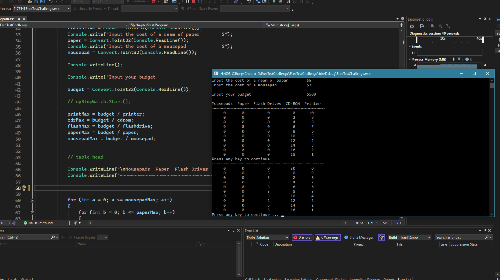
Task: Pin the Diagnostic Tools panel
Action: (485, 19)
